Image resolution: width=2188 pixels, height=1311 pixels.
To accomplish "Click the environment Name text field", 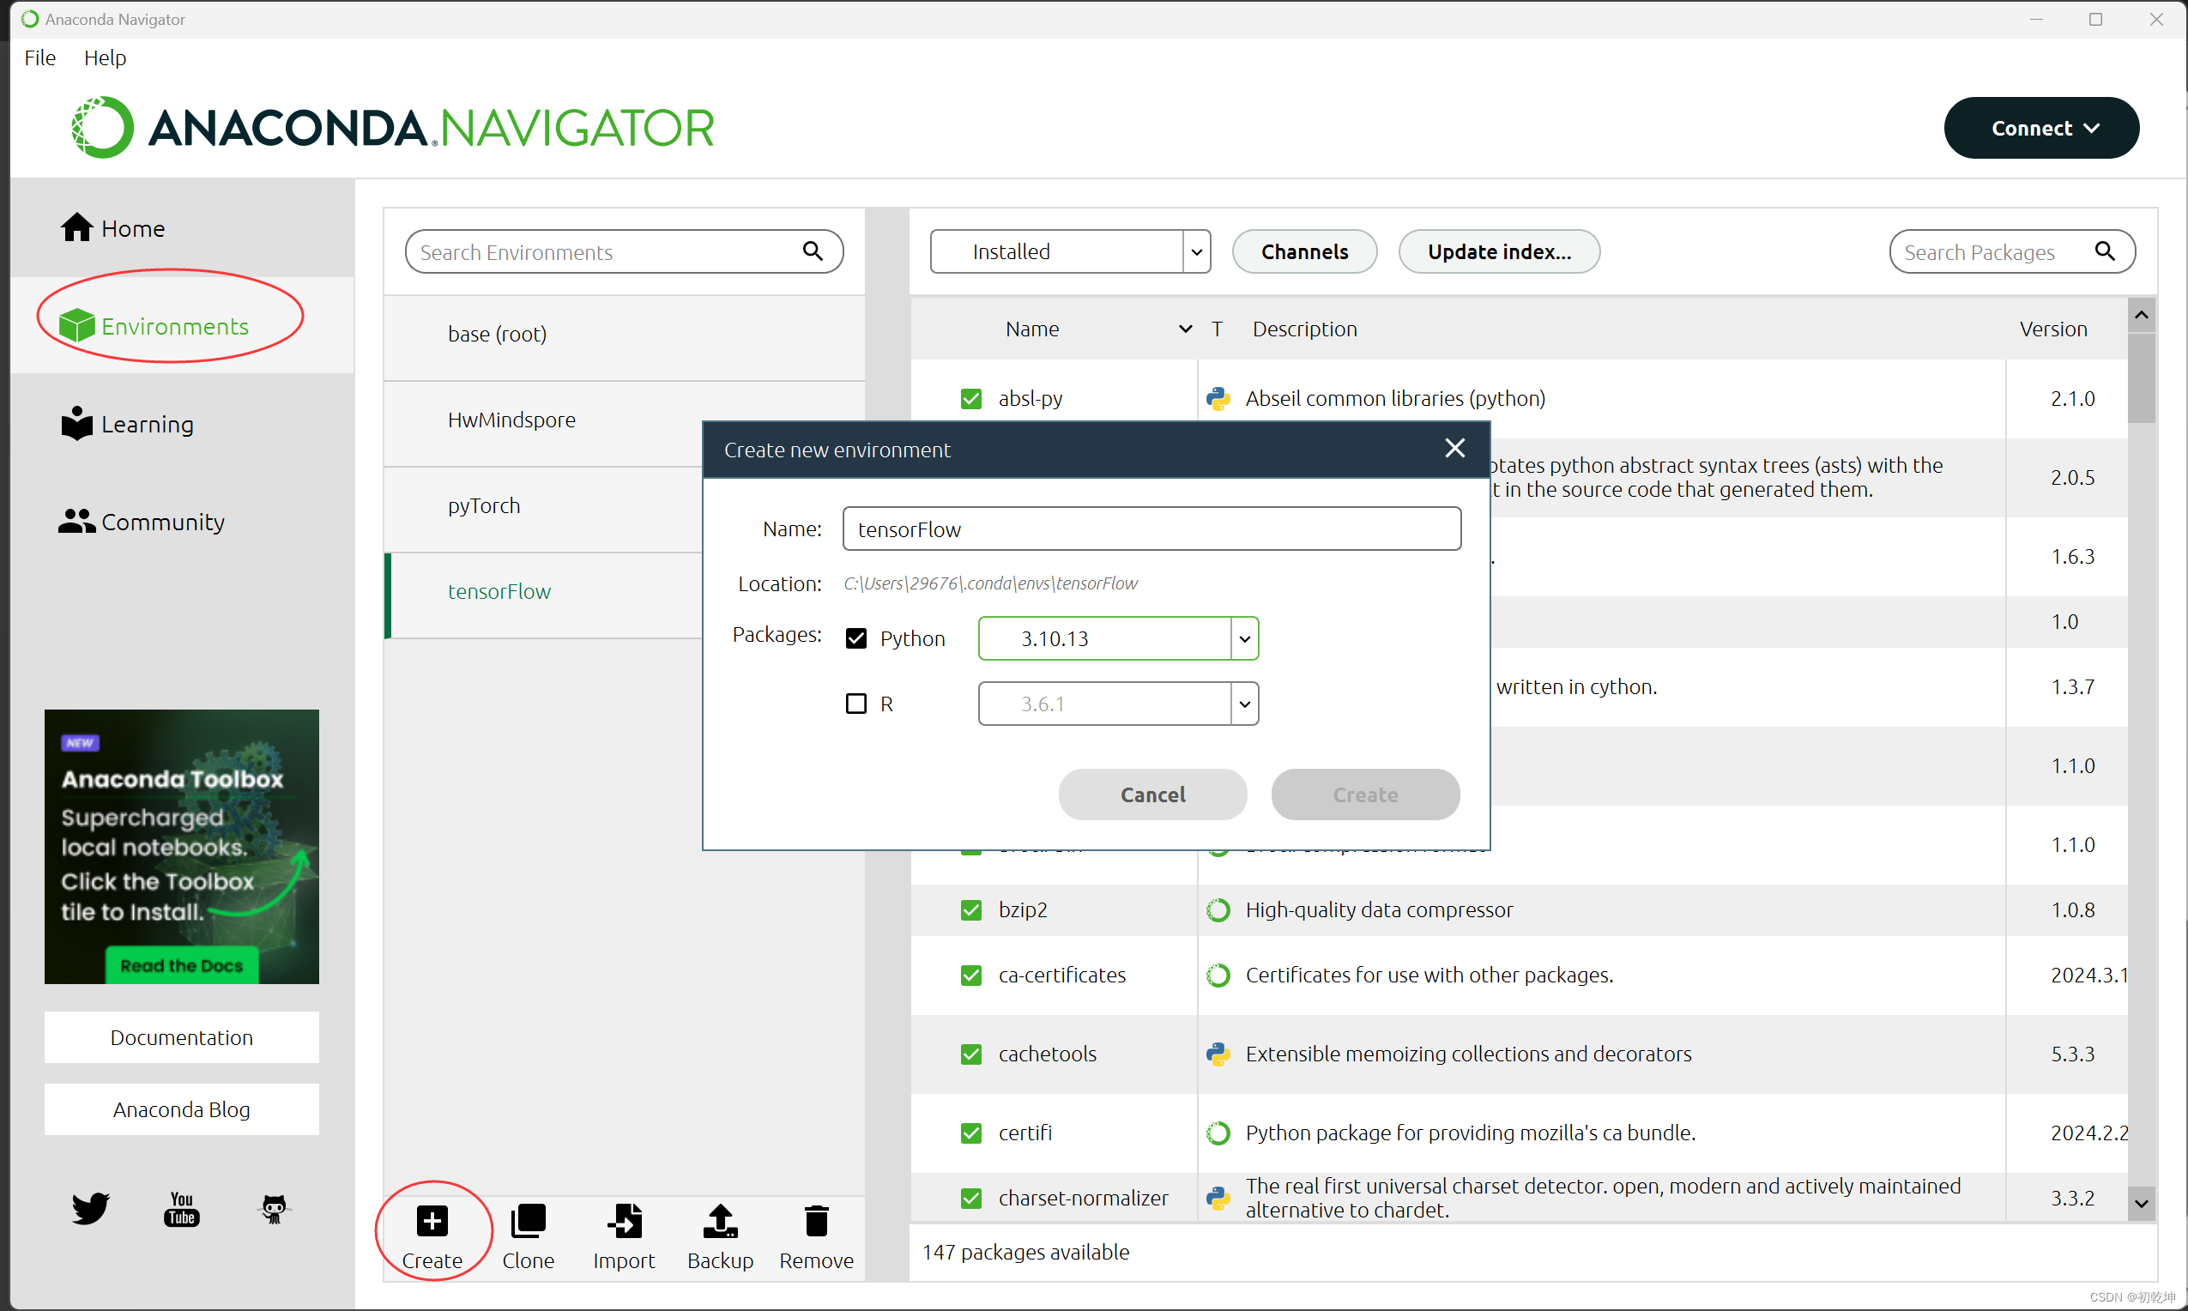I will click(x=1151, y=529).
